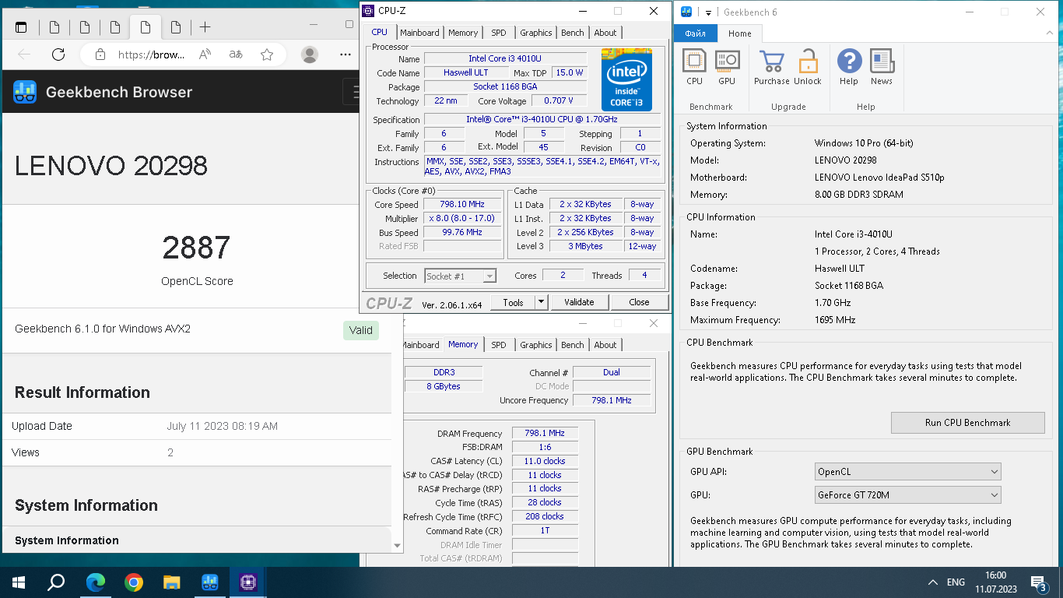Launch Google Chrome from the taskbar
1063x598 pixels.
(134, 582)
